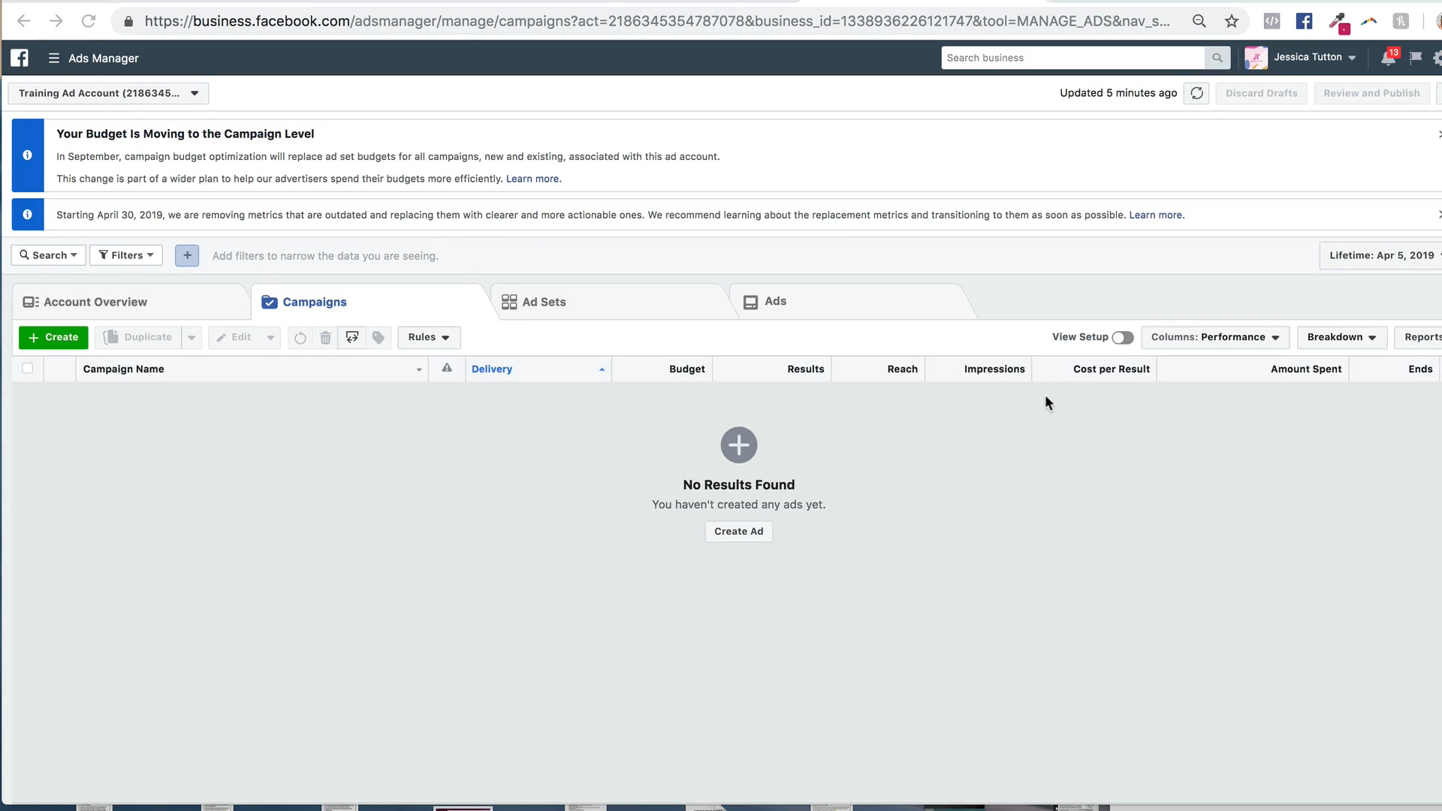Click the blue plus add filter button
The width and height of the screenshot is (1442, 811).
click(187, 255)
